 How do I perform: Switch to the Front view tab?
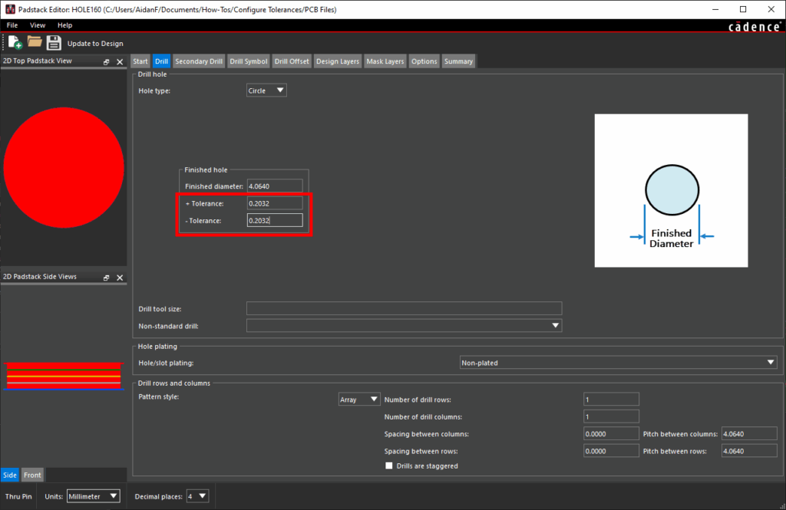[32, 475]
